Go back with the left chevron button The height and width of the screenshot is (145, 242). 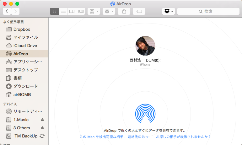[x=7, y=11]
